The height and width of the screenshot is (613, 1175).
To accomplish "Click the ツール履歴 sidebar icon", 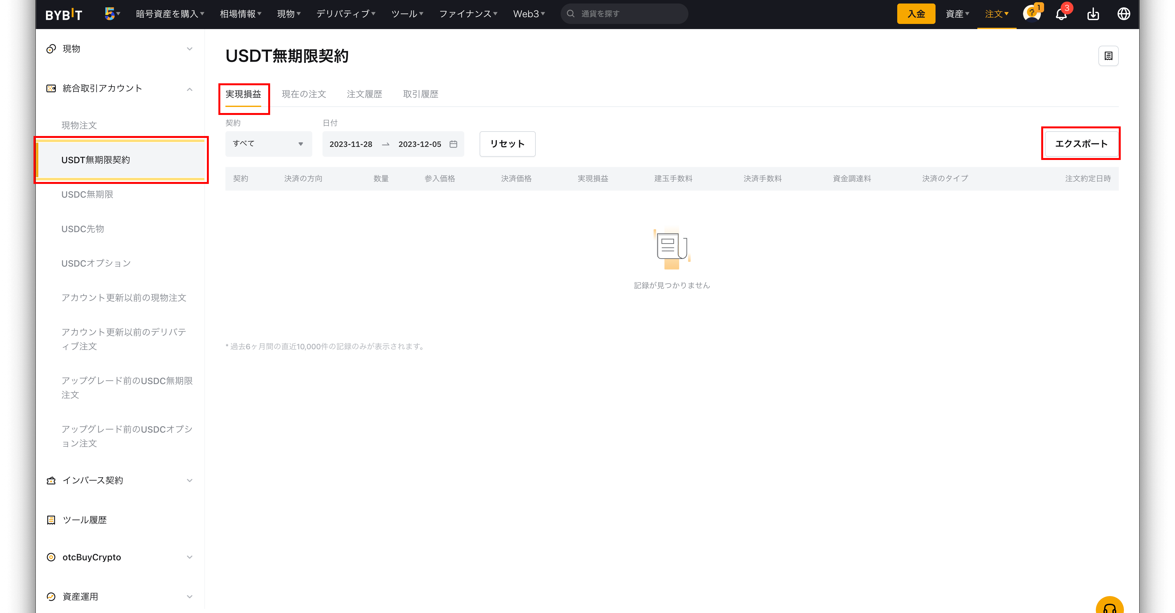I will (51, 520).
